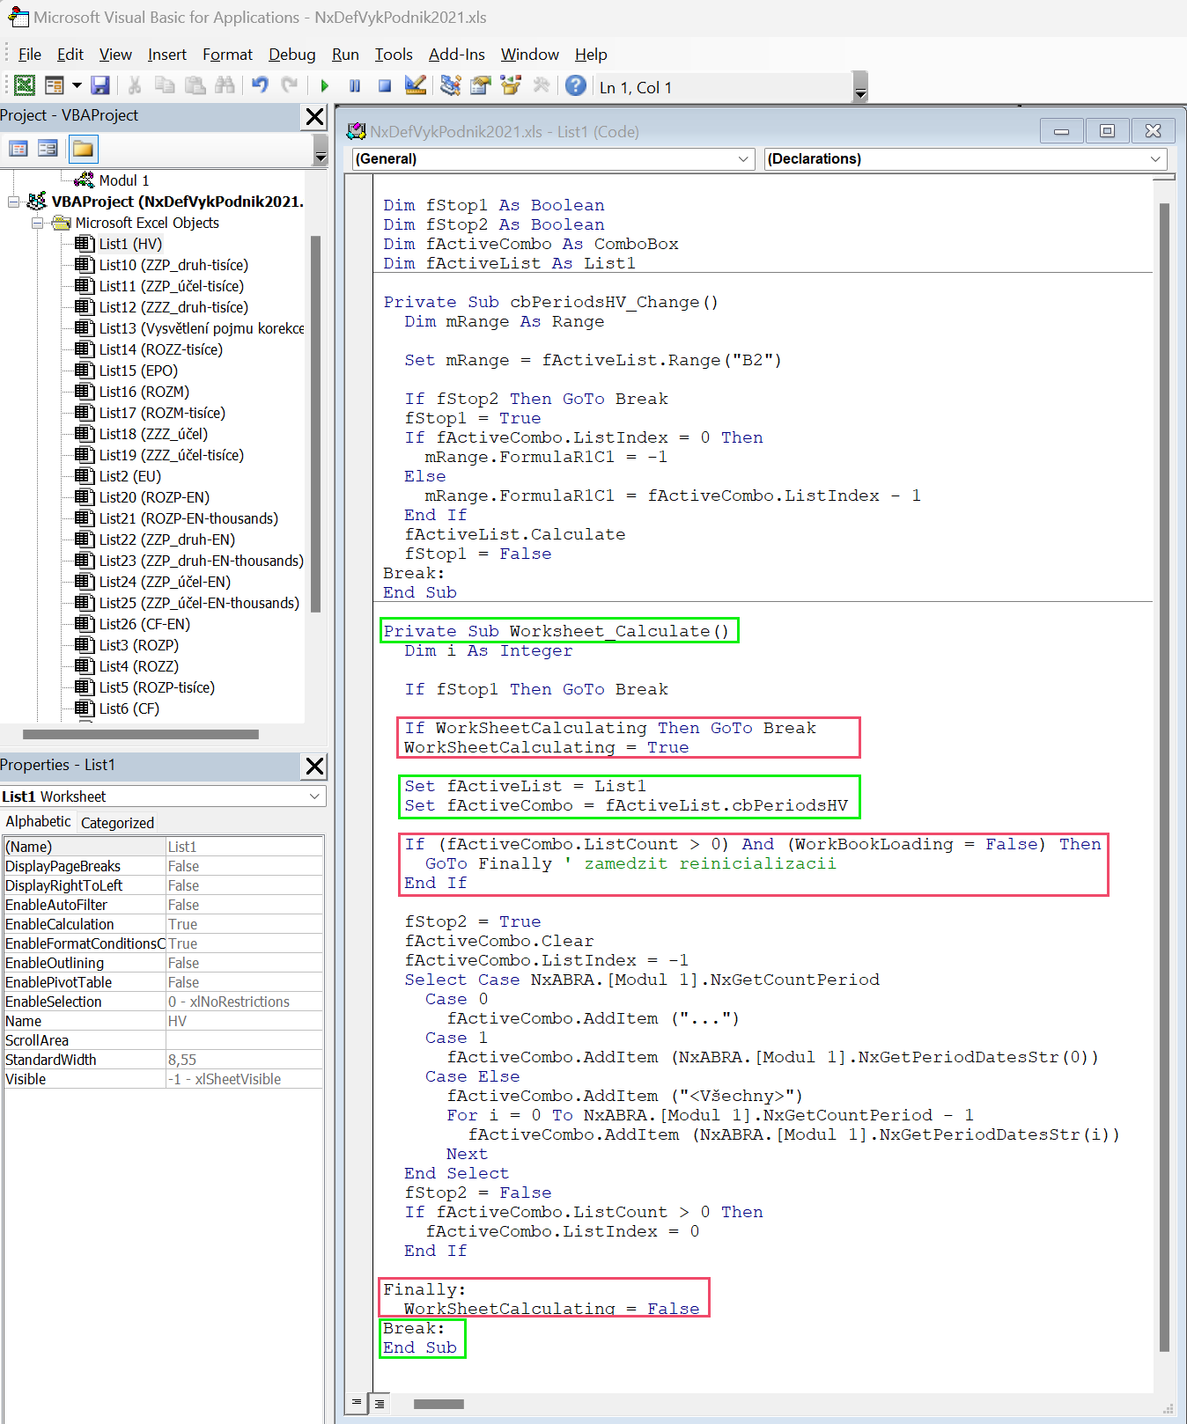1187x1424 pixels.
Task: Select List2 (EU) sheet object
Action: click(x=130, y=476)
